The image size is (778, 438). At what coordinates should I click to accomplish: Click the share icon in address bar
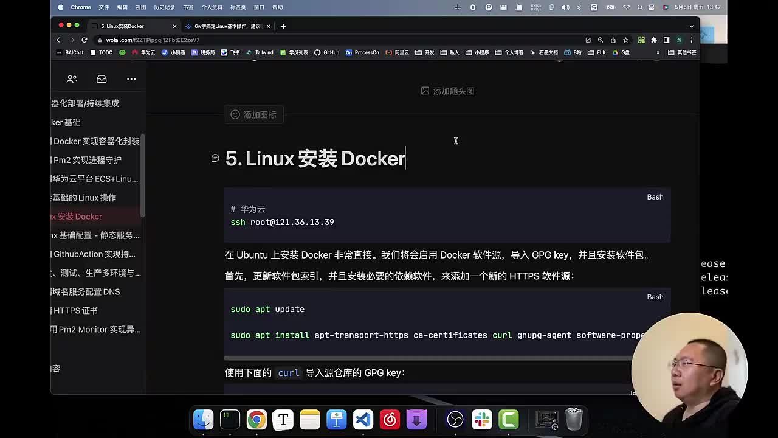[613, 40]
